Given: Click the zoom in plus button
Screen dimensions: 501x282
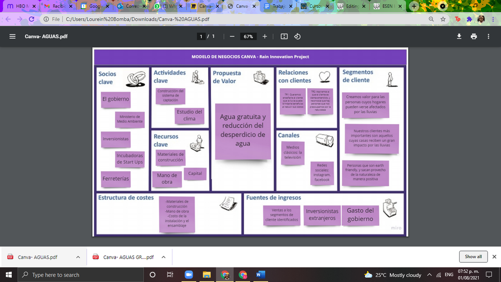Looking at the screenshot, I should 265,36.
